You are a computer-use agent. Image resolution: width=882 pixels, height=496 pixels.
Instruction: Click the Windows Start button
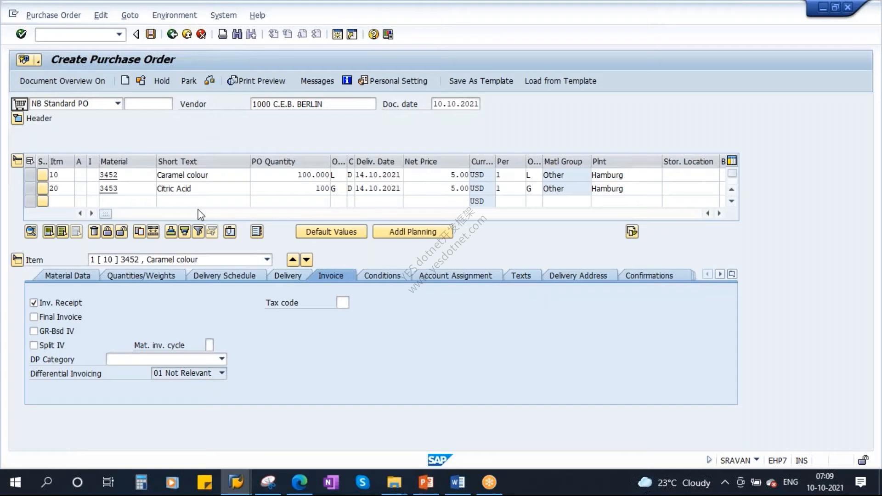[15, 482]
